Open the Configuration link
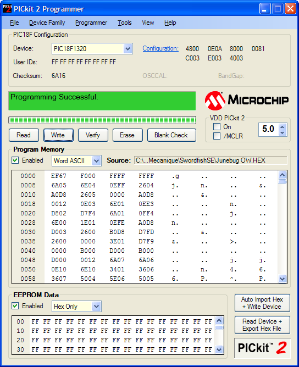299x367 pixels. (x=160, y=48)
